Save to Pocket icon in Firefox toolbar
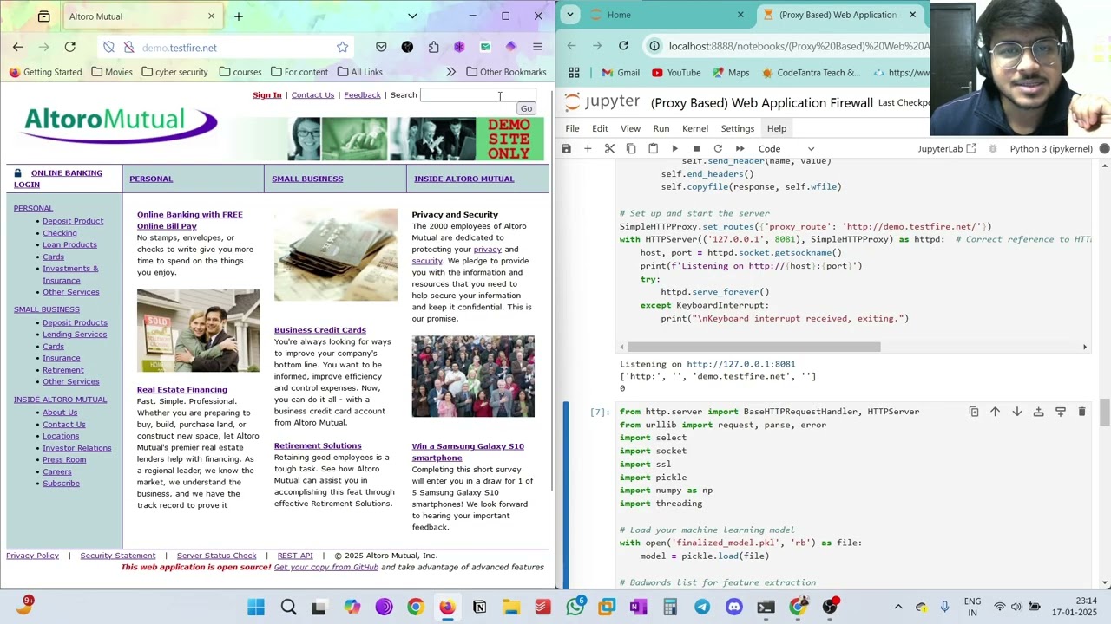Viewport: 1111px width, 624px height. click(x=381, y=48)
